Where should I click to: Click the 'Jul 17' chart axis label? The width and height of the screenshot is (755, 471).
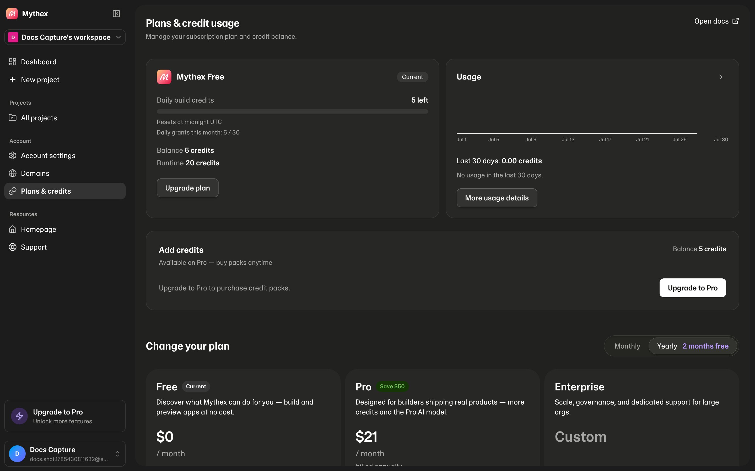(605, 139)
